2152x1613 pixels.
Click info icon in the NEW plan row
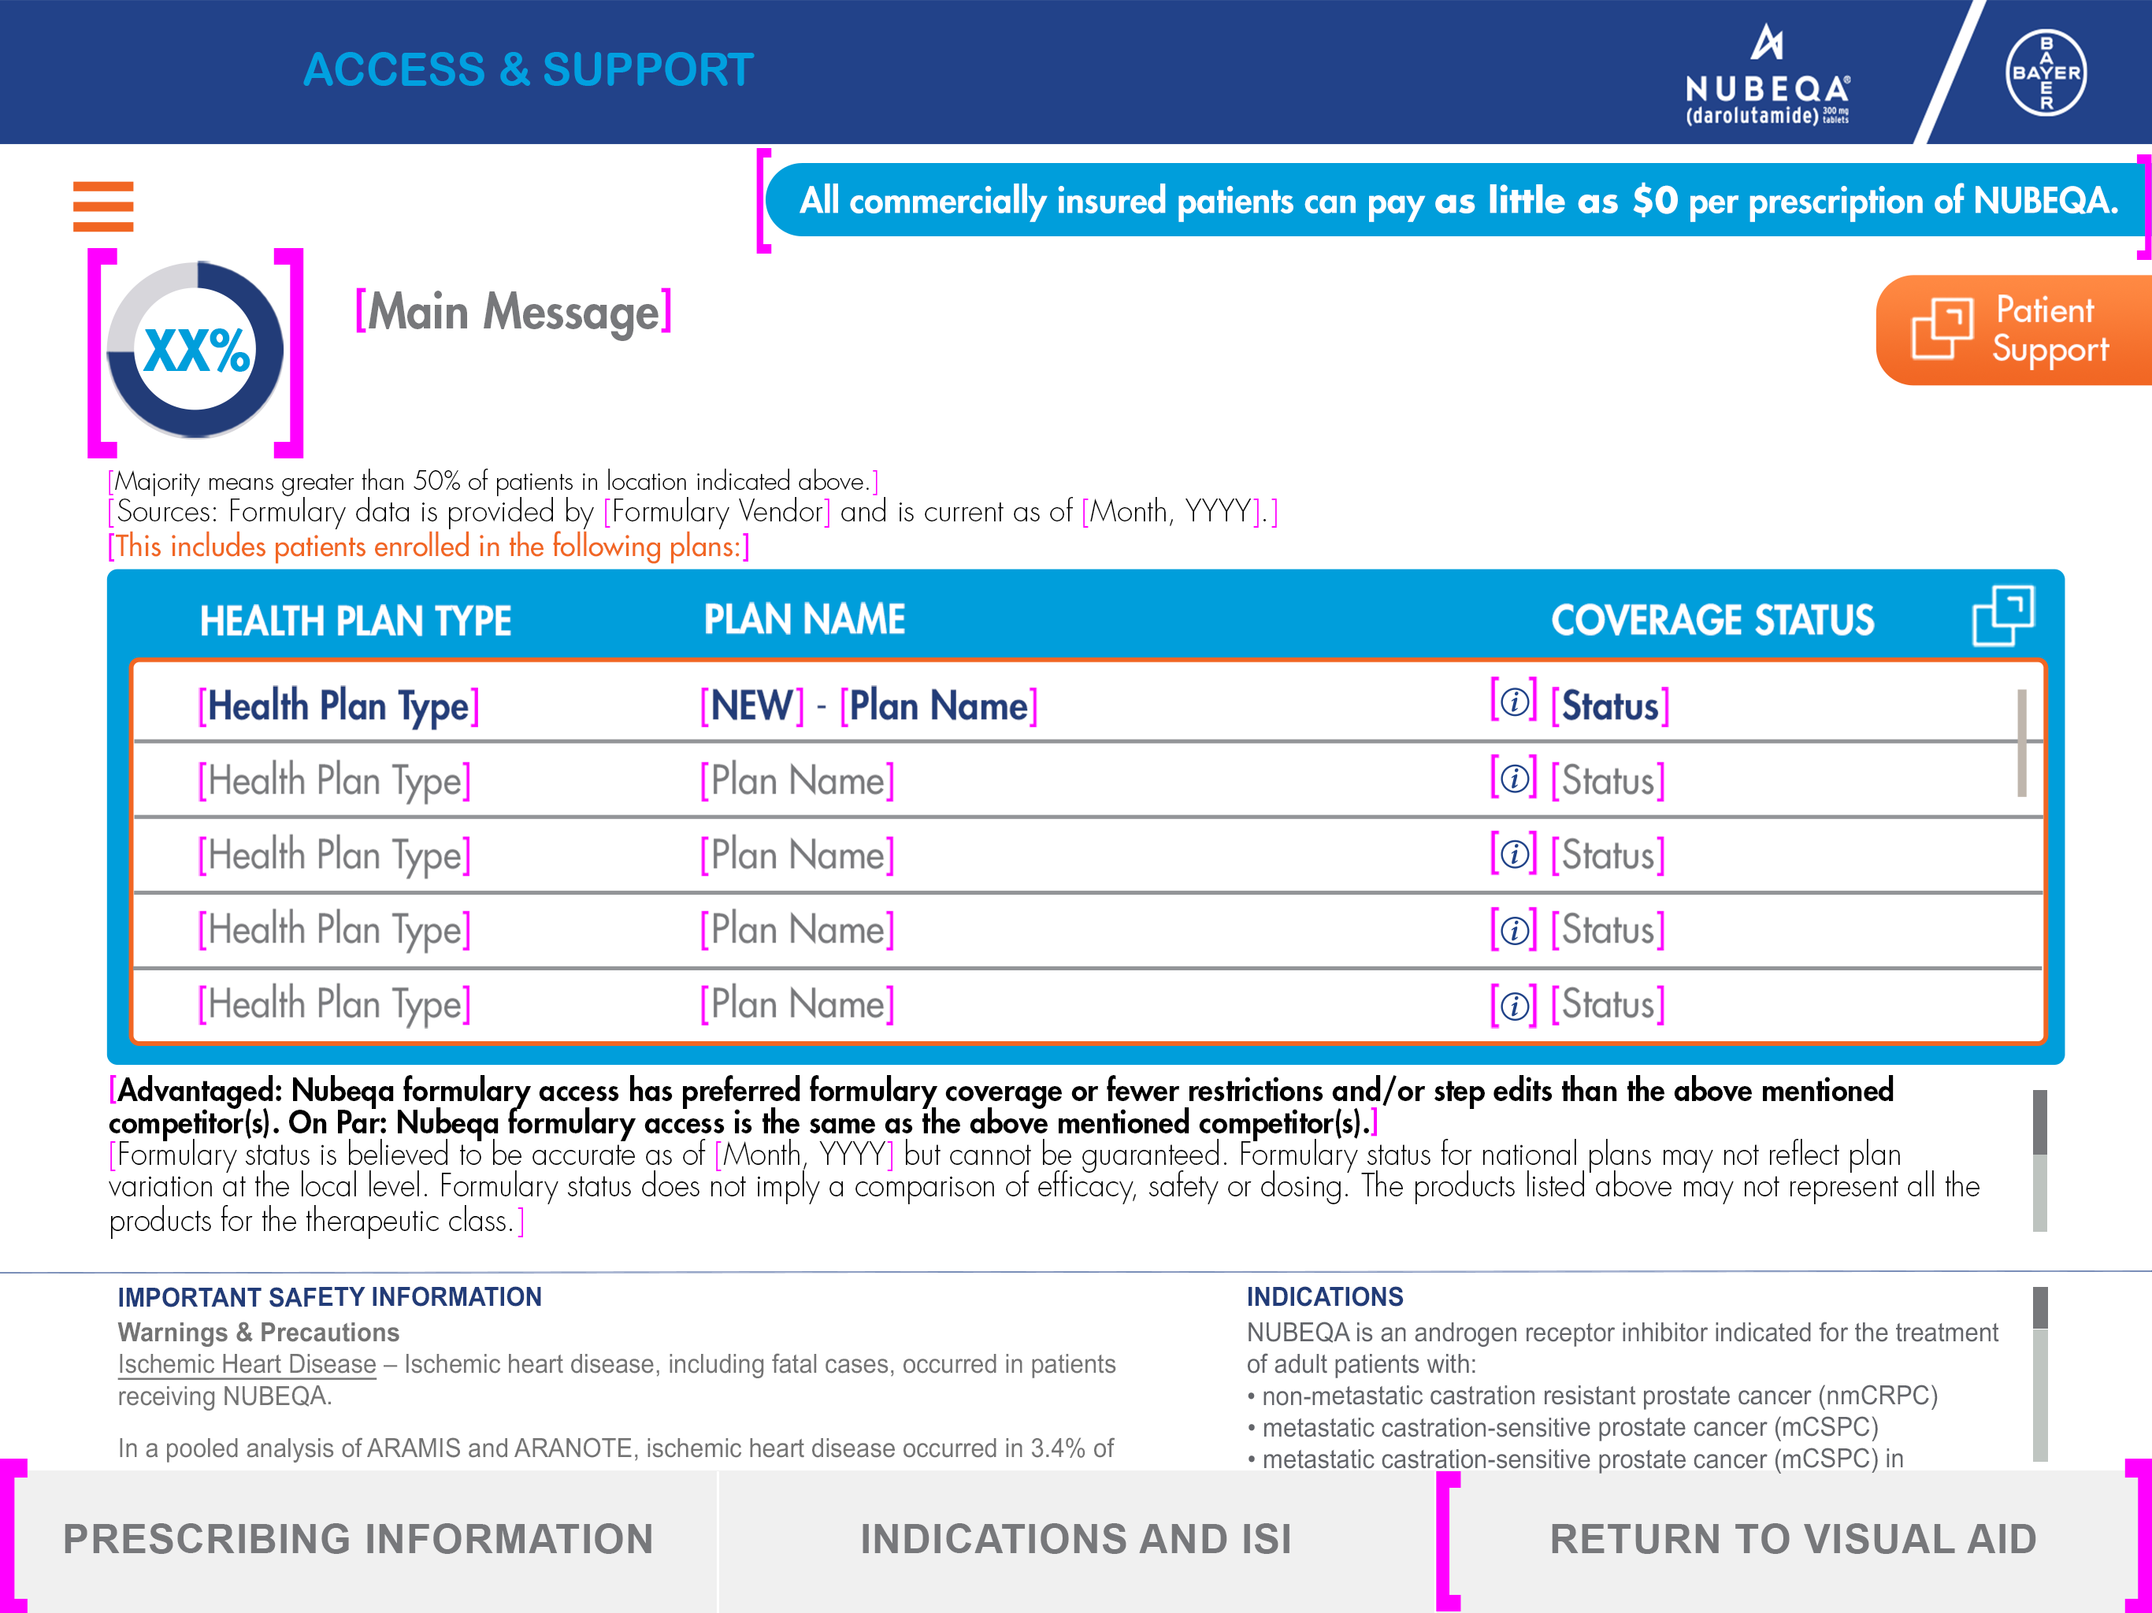coord(1514,702)
